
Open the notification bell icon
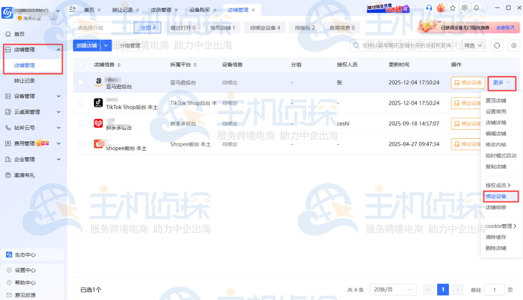coord(476,7)
